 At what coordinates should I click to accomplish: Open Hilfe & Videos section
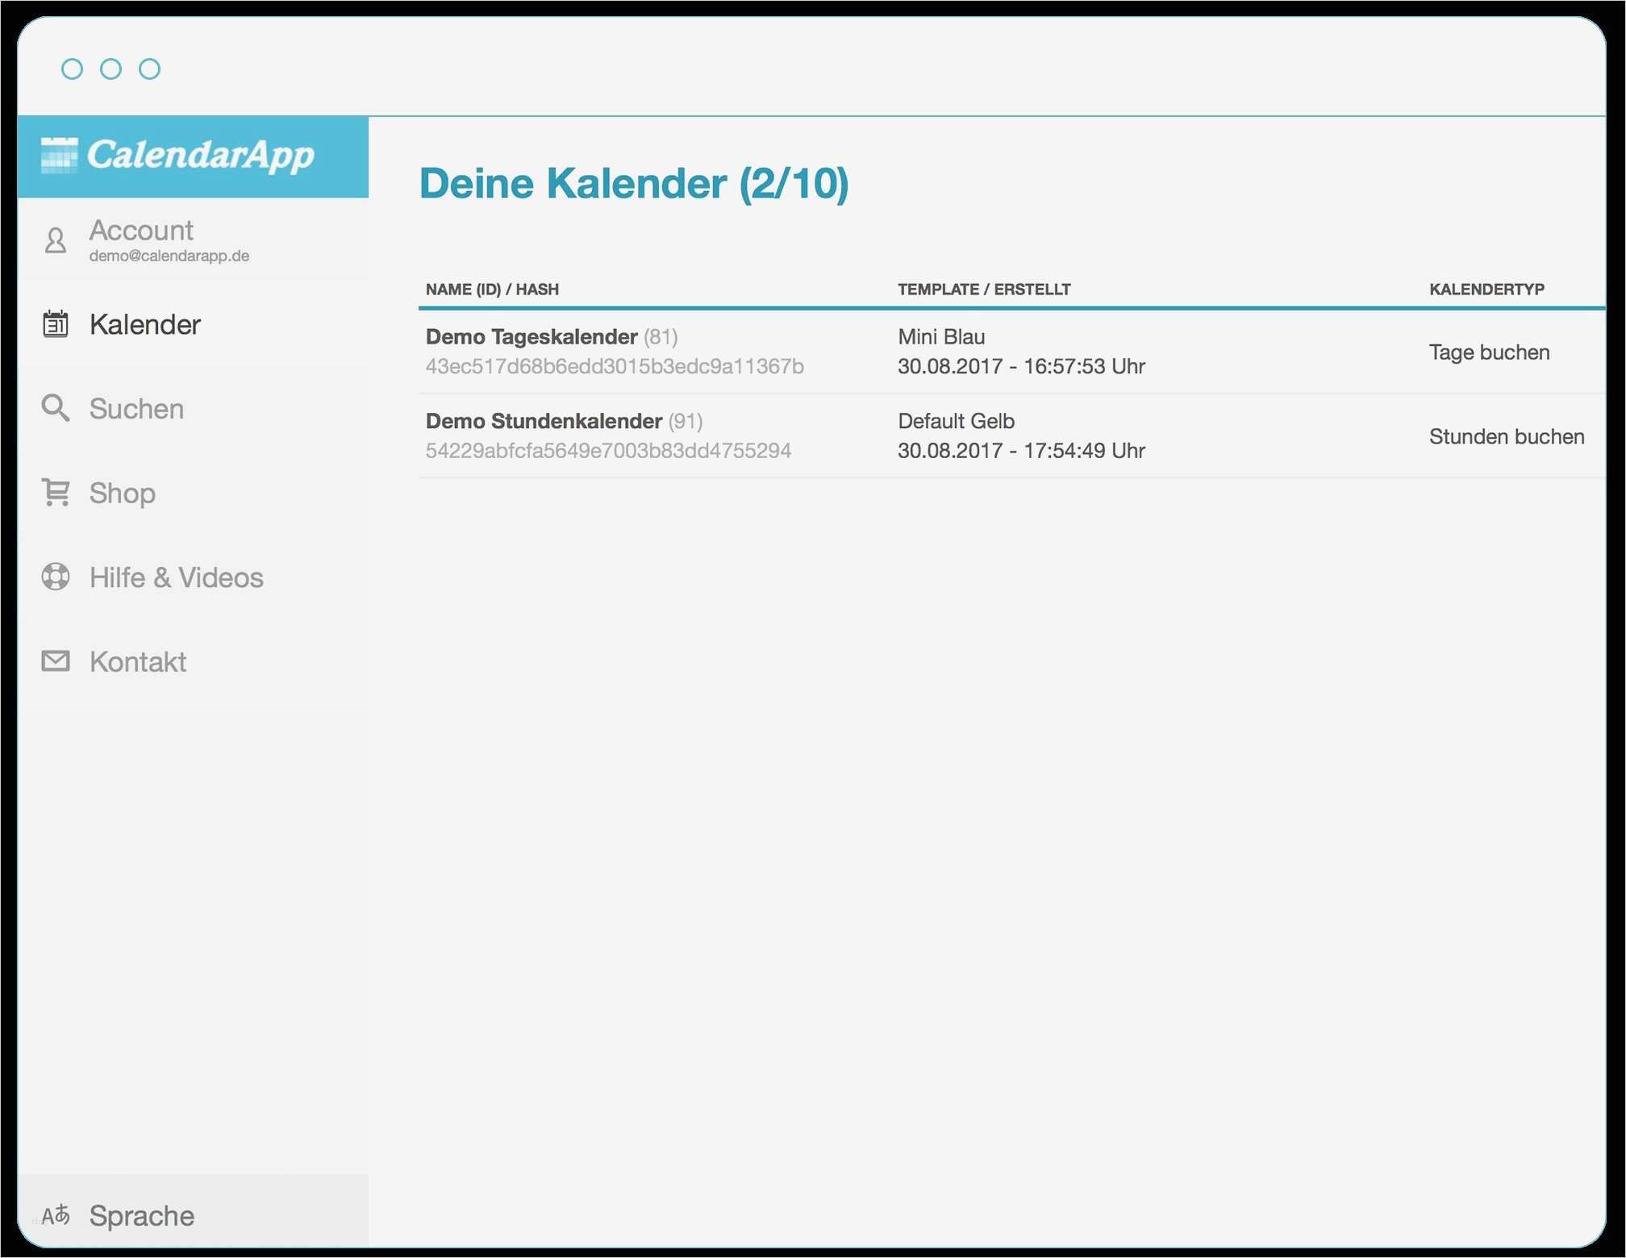point(176,577)
